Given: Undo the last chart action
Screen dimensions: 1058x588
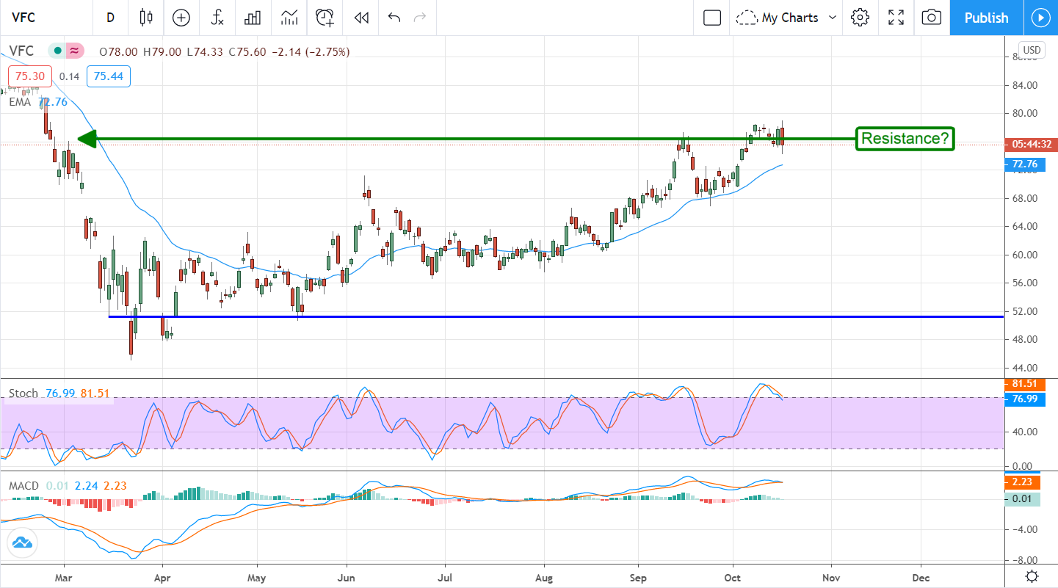Looking at the screenshot, I should tap(394, 18).
